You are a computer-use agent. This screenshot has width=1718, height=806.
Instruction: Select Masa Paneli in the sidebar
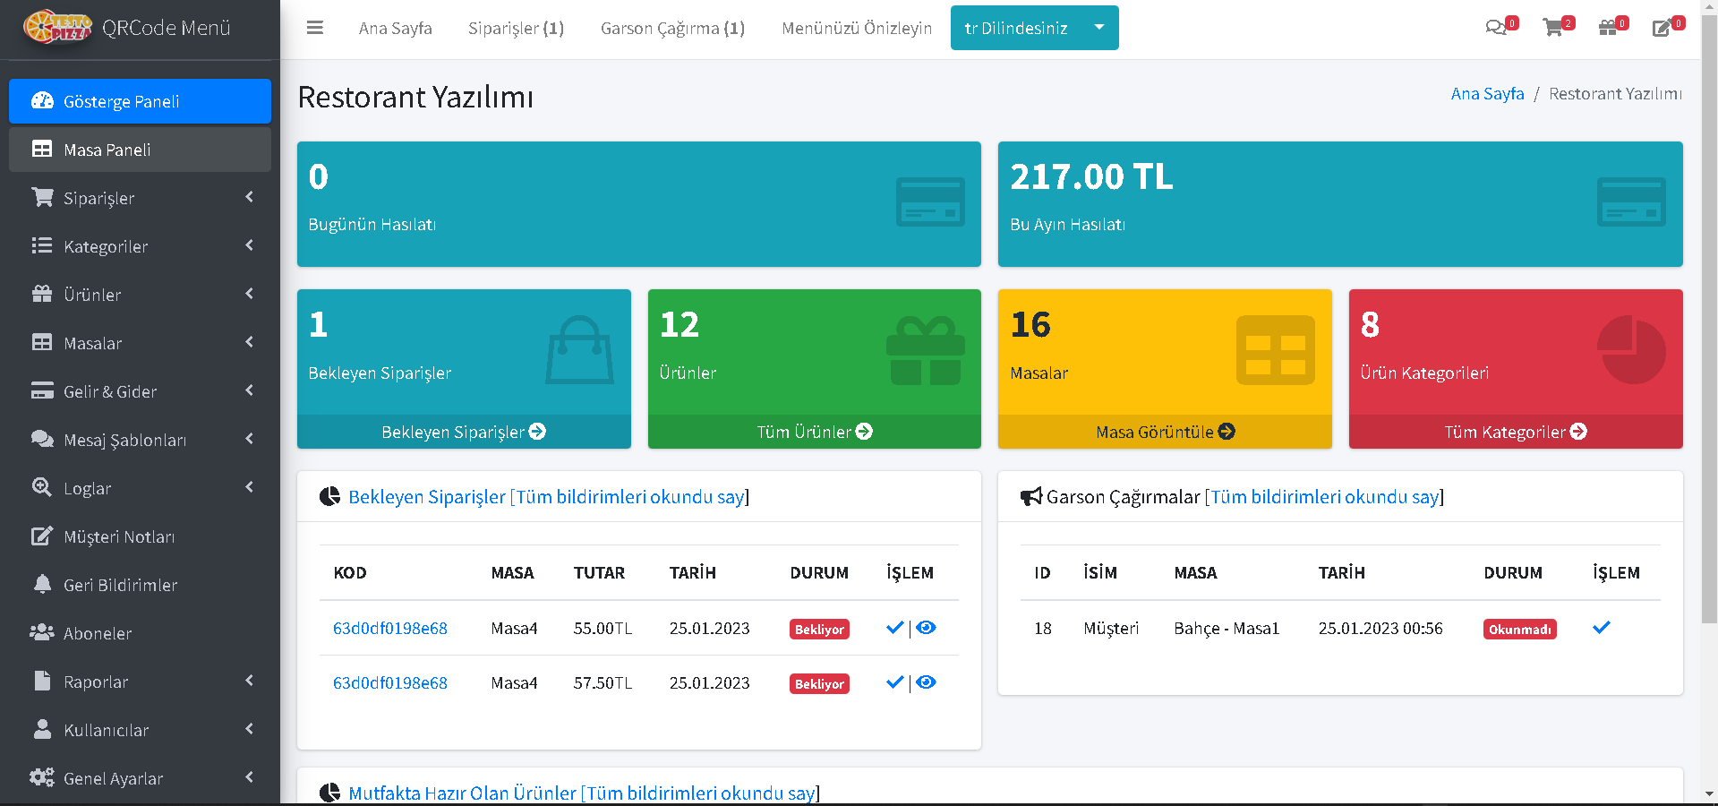tap(140, 150)
